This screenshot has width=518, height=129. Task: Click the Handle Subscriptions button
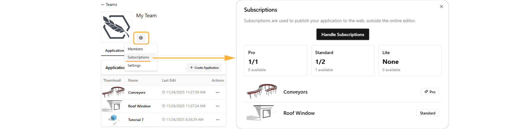(343, 35)
